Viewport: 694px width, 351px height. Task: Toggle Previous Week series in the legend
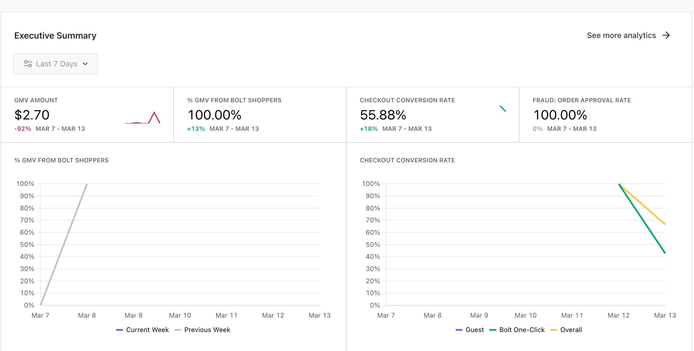click(x=202, y=330)
